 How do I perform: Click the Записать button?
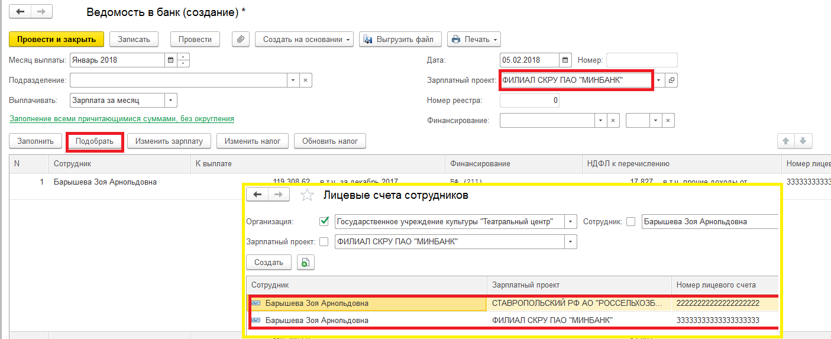134,39
